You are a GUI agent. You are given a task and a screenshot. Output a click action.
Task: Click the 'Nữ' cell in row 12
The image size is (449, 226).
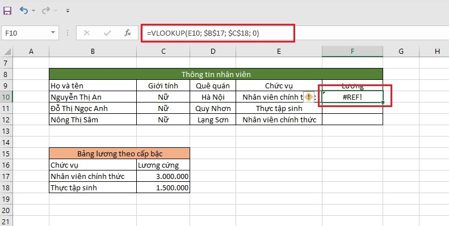click(x=163, y=120)
